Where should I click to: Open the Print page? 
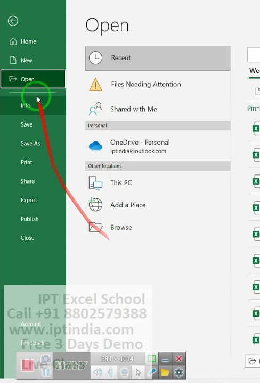(33, 162)
